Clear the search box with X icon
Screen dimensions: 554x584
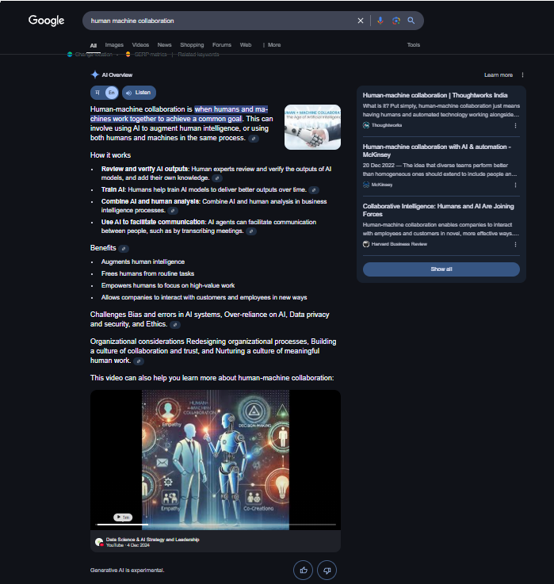click(361, 21)
